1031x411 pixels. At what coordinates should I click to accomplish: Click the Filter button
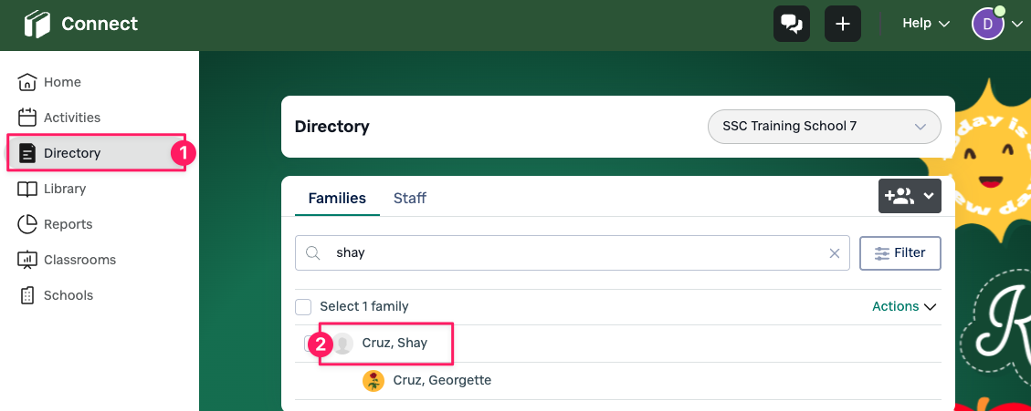point(899,253)
